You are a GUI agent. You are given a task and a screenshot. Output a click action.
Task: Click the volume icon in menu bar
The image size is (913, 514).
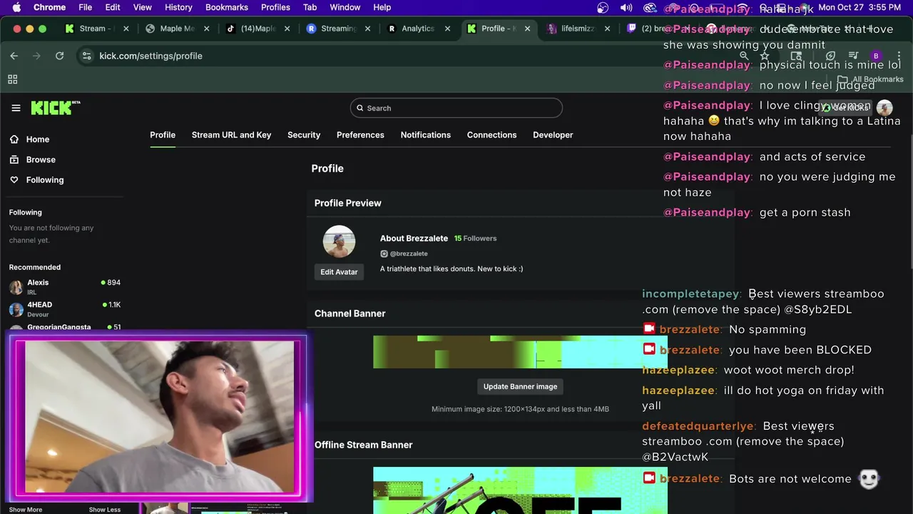tap(626, 7)
